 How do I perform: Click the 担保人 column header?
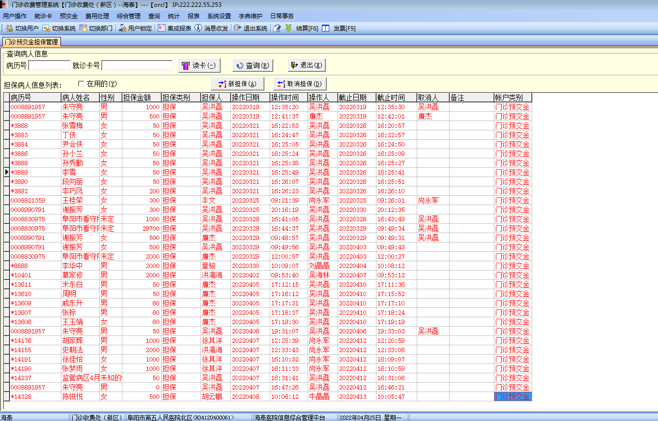(x=216, y=97)
